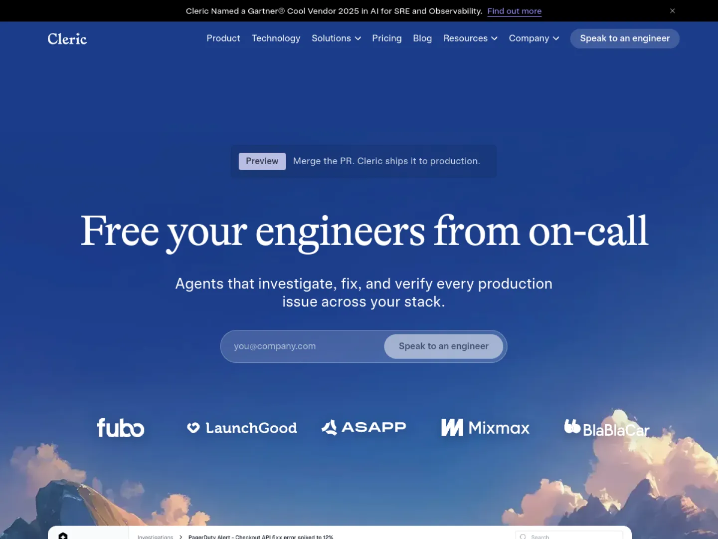The height and width of the screenshot is (539, 718).
Task: Click the ASAPP logo
Action: click(x=363, y=427)
